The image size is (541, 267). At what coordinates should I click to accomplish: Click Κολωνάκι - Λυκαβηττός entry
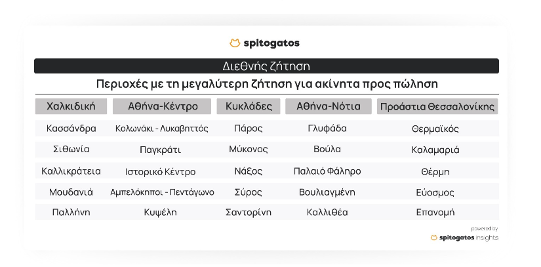pos(161,129)
